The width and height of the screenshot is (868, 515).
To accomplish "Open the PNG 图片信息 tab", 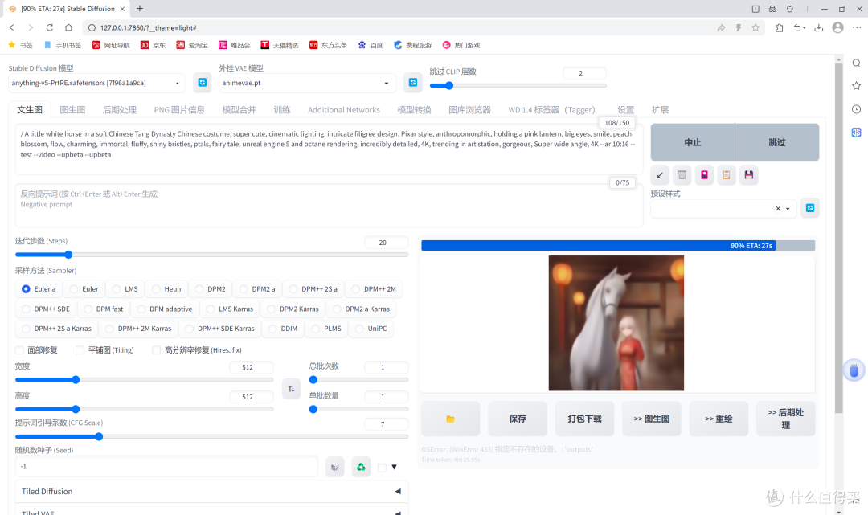I will click(179, 109).
